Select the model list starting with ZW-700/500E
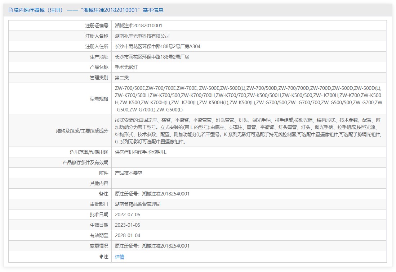This screenshot has height=272, width=396. (x=249, y=99)
